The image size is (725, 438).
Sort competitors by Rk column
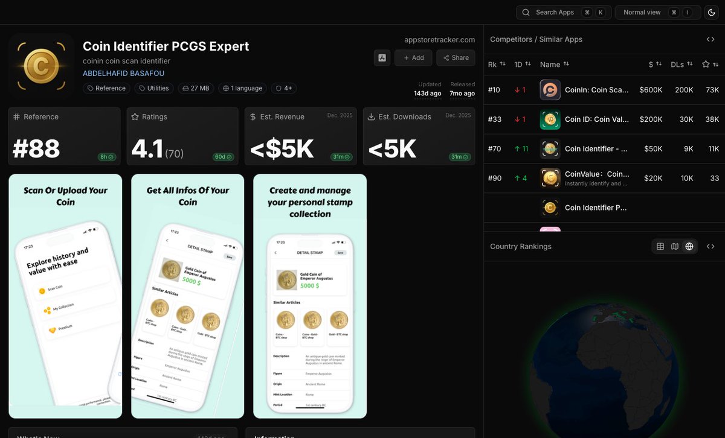pyautogui.click(x=496, y=64)
